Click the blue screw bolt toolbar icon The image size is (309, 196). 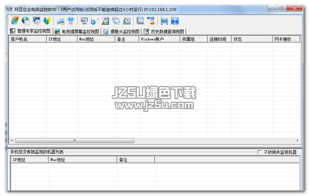[x=71, y=21]
